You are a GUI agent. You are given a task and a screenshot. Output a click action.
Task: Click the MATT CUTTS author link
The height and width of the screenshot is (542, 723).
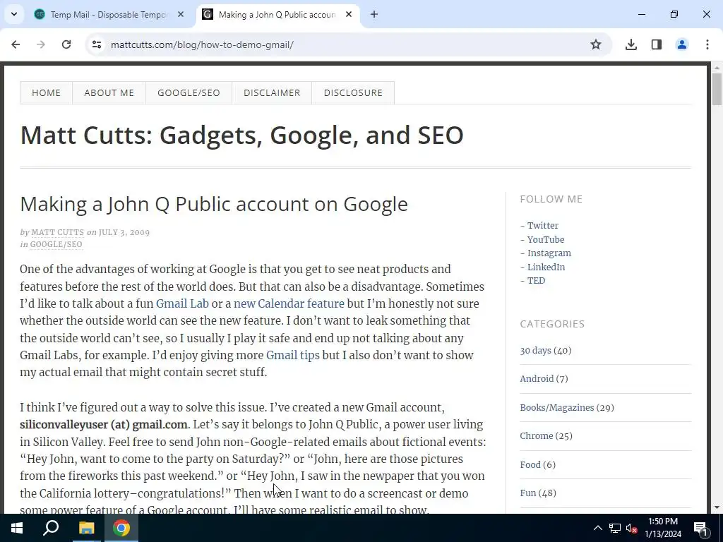(x=58, y=232)
